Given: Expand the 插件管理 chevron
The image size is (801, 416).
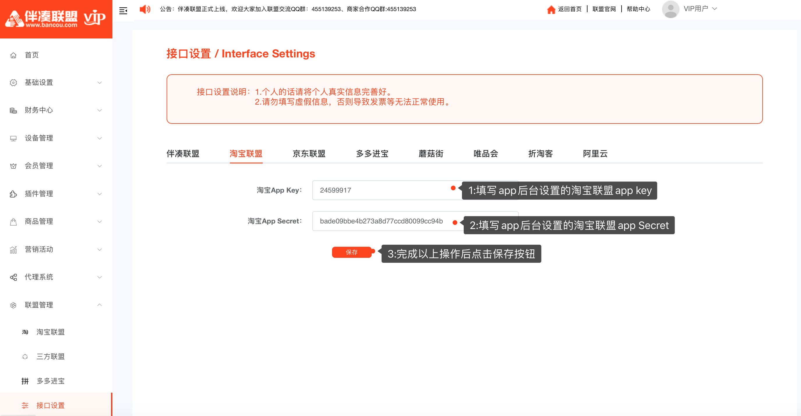Looking at the screenshot, I should pyautogui.click(x=100, y=194).
